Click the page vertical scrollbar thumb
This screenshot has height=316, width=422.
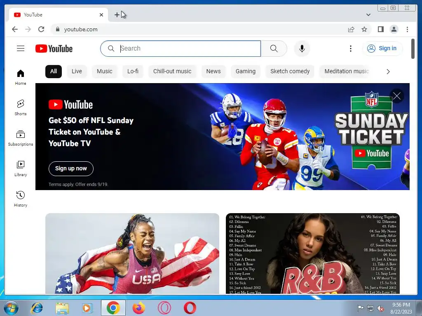click(413, 49)
